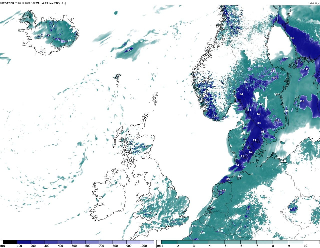Click the 2–3 km legend swatch
320x248 pixels.
(185, 242)
